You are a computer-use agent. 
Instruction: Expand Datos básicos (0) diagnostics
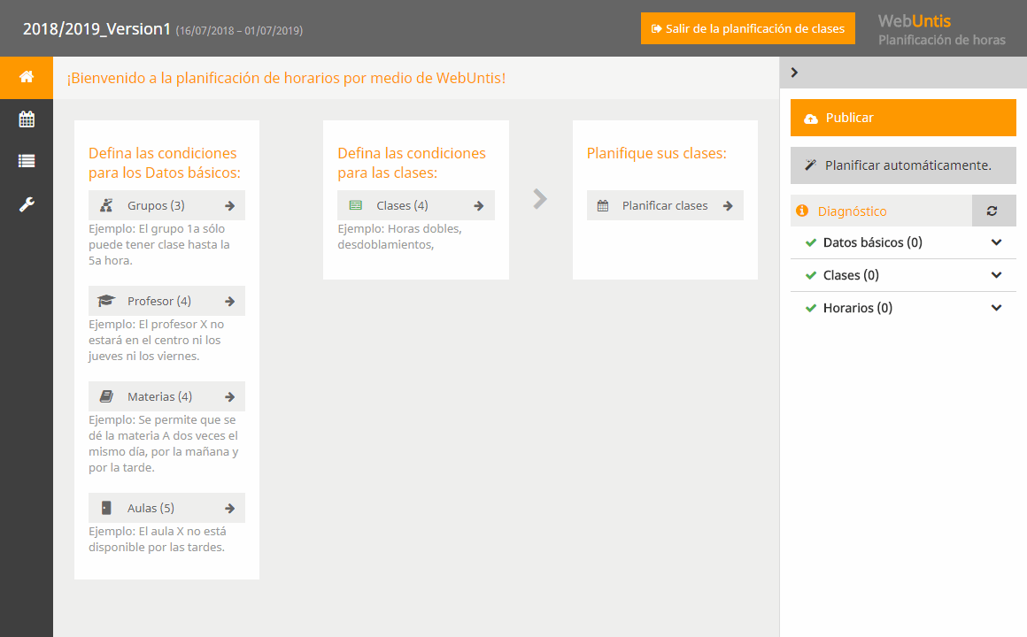tap(903, 243)
